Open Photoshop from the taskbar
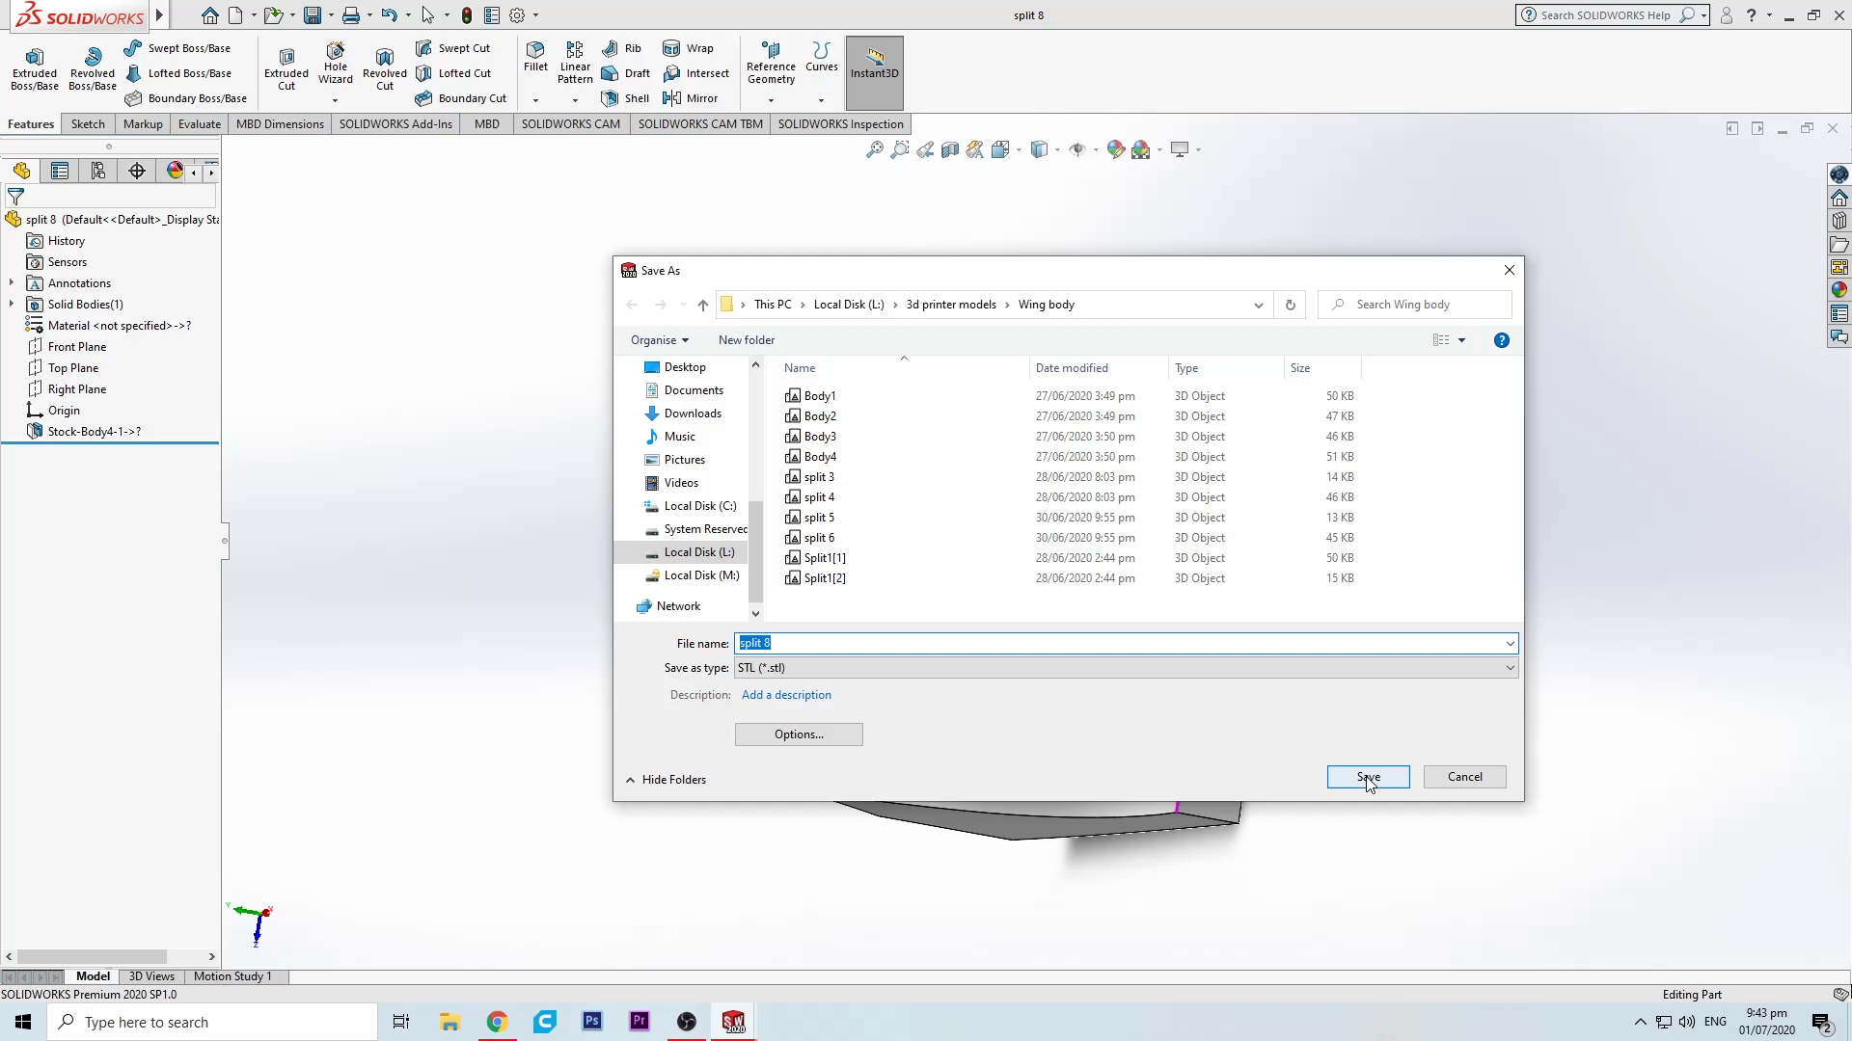1852x1041 pixels. click(592, 1022)
